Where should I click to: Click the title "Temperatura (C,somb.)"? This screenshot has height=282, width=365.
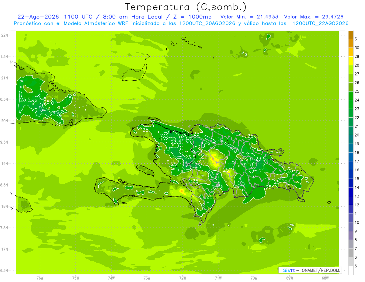coord(186,7)
